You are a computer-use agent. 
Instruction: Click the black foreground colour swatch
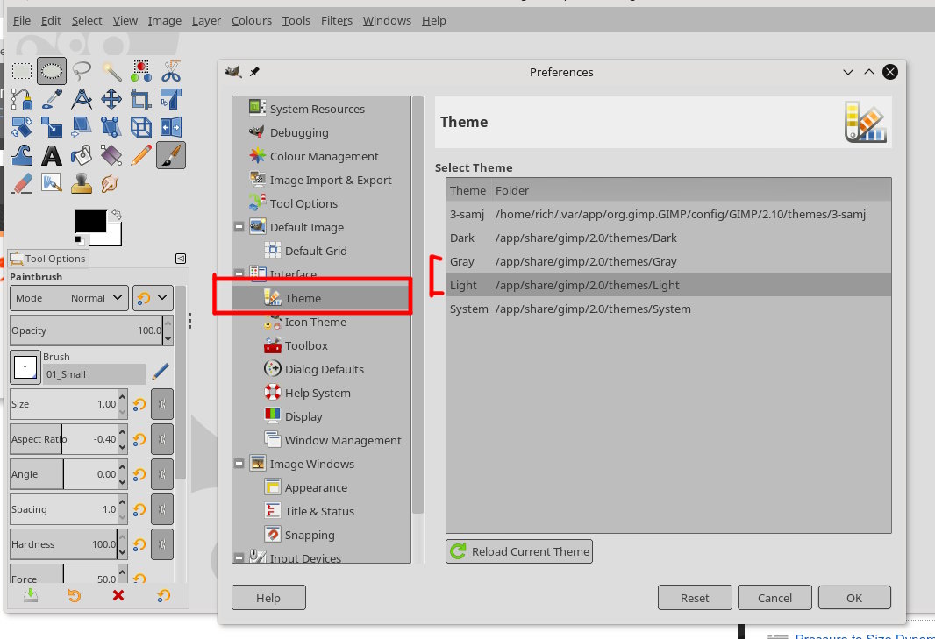(90, 221)
